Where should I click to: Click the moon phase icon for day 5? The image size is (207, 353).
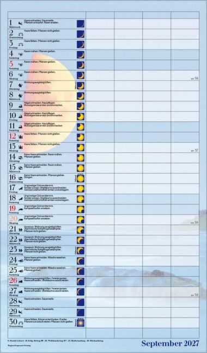81,65
